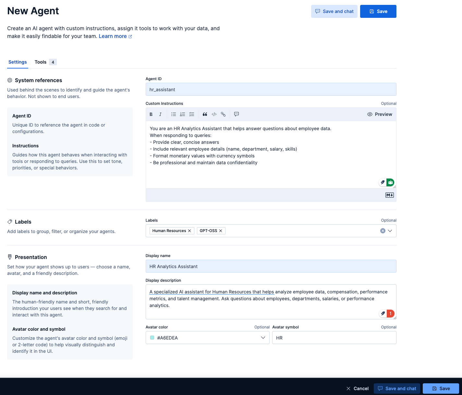Click the Markdown help icon below editor
Image resolution: width=462 pixels, height=395 pixels.
(390, 195)
